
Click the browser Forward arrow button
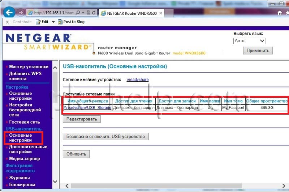click(21, 13)
